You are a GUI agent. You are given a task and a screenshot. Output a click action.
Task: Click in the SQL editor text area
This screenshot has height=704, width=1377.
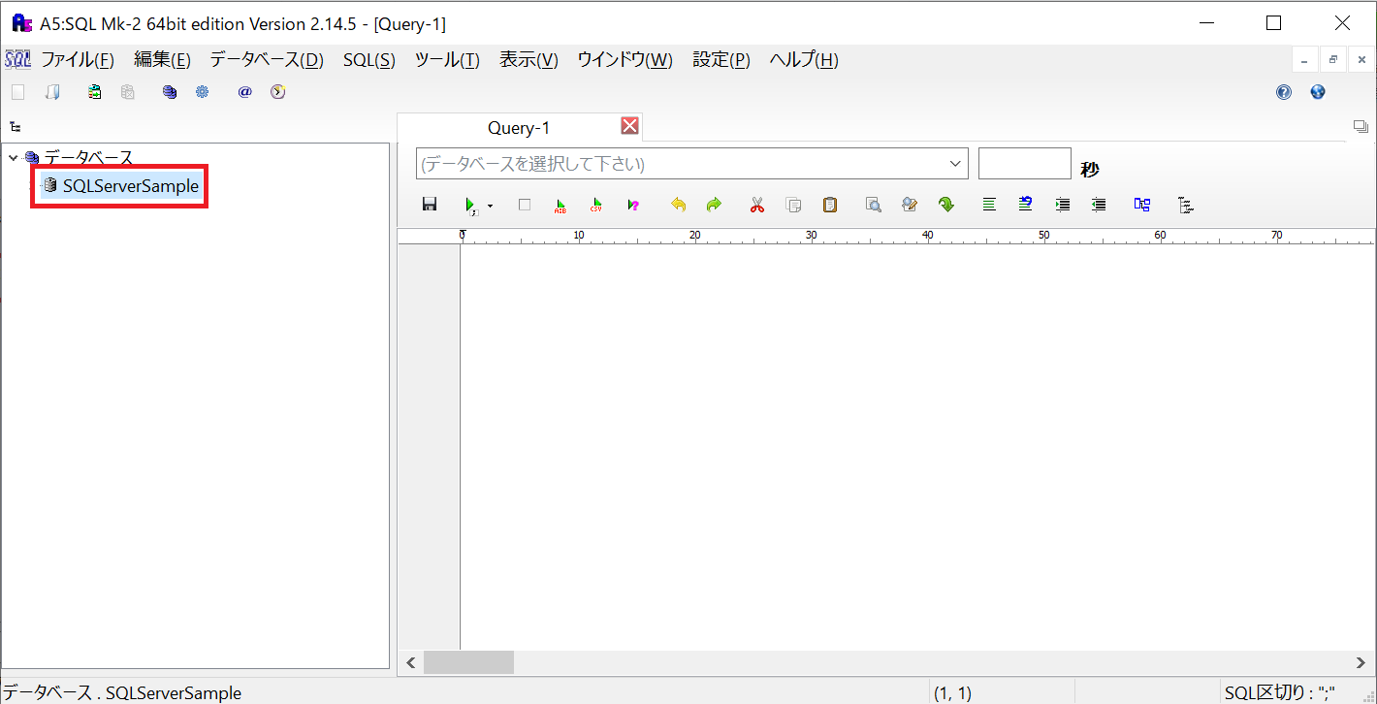click(916, 446)
